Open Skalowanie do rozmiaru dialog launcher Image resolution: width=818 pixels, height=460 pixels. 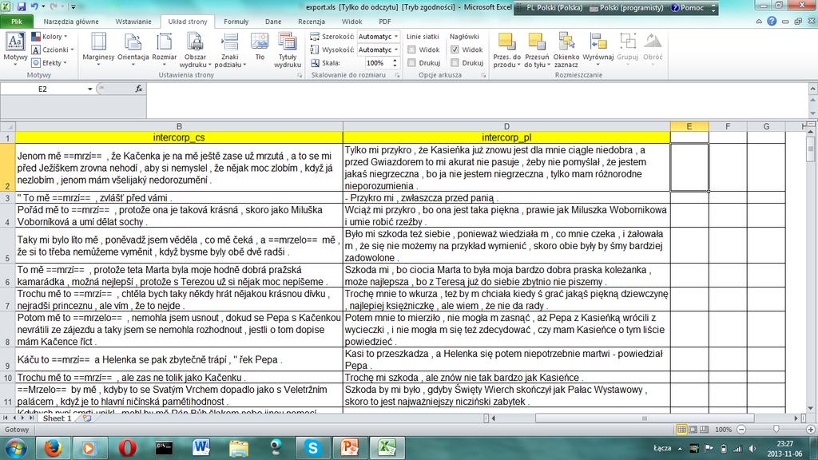[398, 75]
